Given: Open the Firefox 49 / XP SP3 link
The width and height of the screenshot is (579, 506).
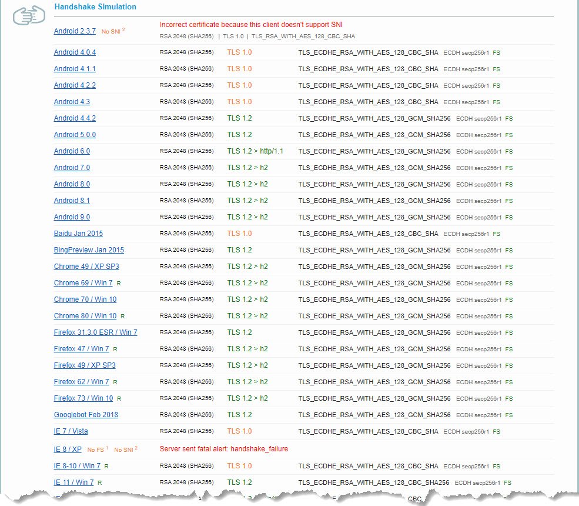Looking at the screenshot, I should coord(85,365).
